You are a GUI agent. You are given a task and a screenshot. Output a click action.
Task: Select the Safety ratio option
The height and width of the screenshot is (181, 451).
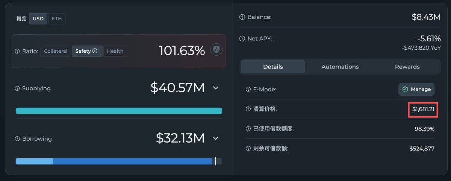[x=87, y=51]
